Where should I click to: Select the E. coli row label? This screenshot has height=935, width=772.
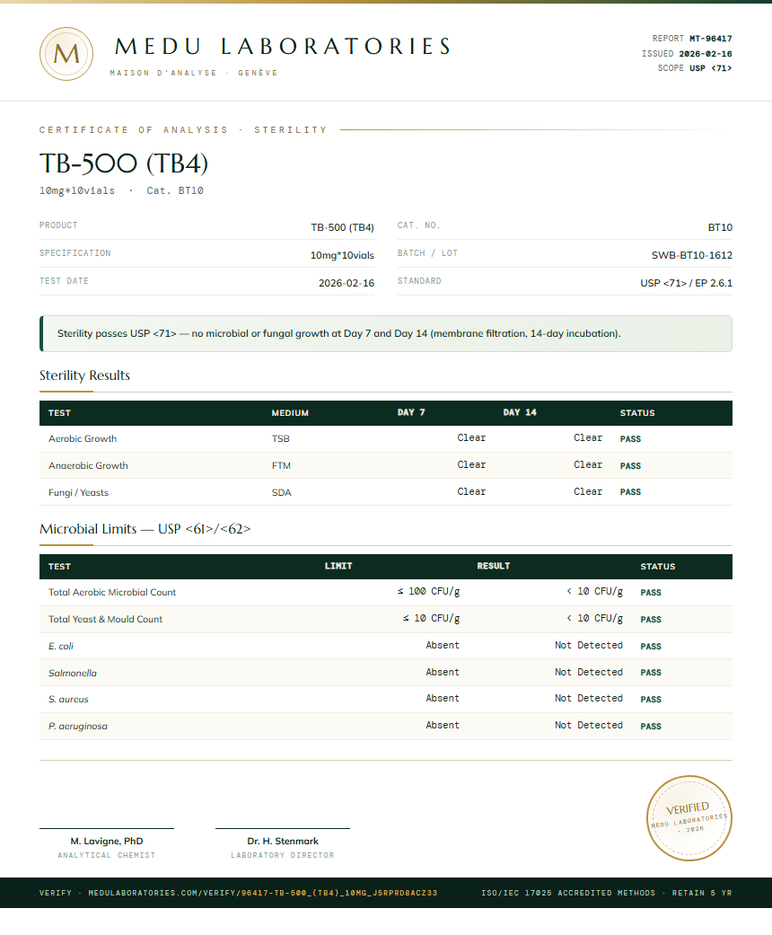[x=61, y=646]
